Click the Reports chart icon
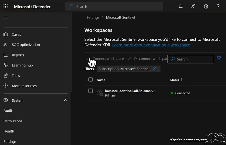This screenshot has width=226, height=145. click(6, 55)
